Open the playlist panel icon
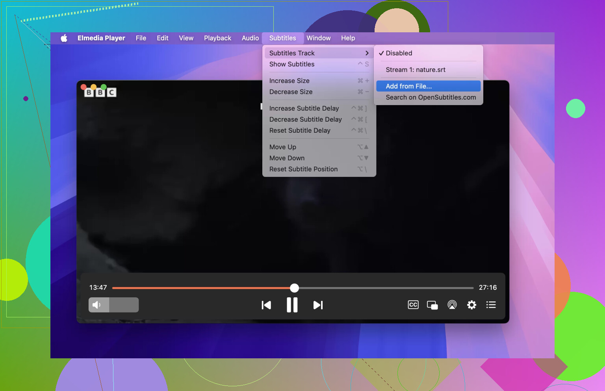 click(x=491, y=304)
